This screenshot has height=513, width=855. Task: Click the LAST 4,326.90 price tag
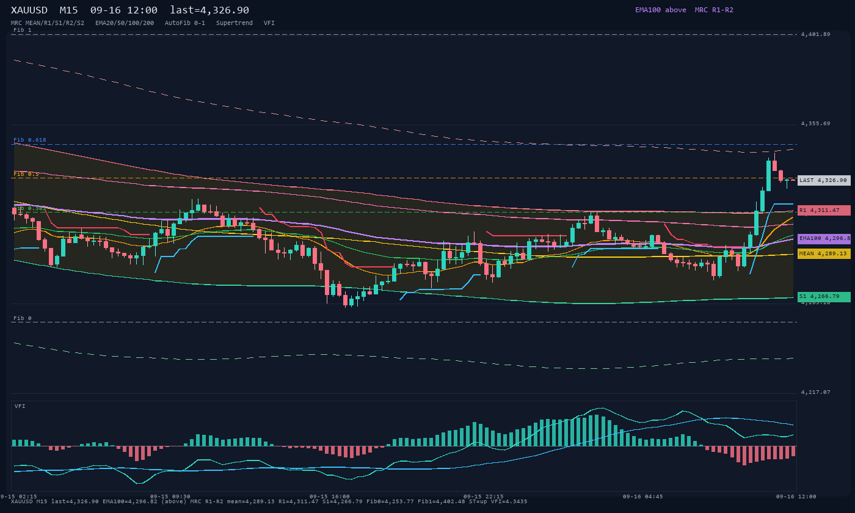pyautogui.click(x=824, y=180)
